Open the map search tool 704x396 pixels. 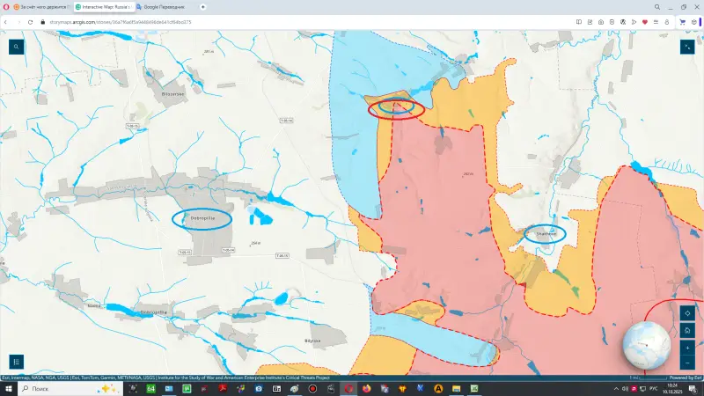pos(16,48)
